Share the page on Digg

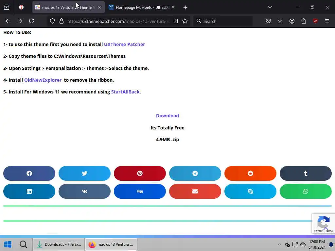[140, 191]
